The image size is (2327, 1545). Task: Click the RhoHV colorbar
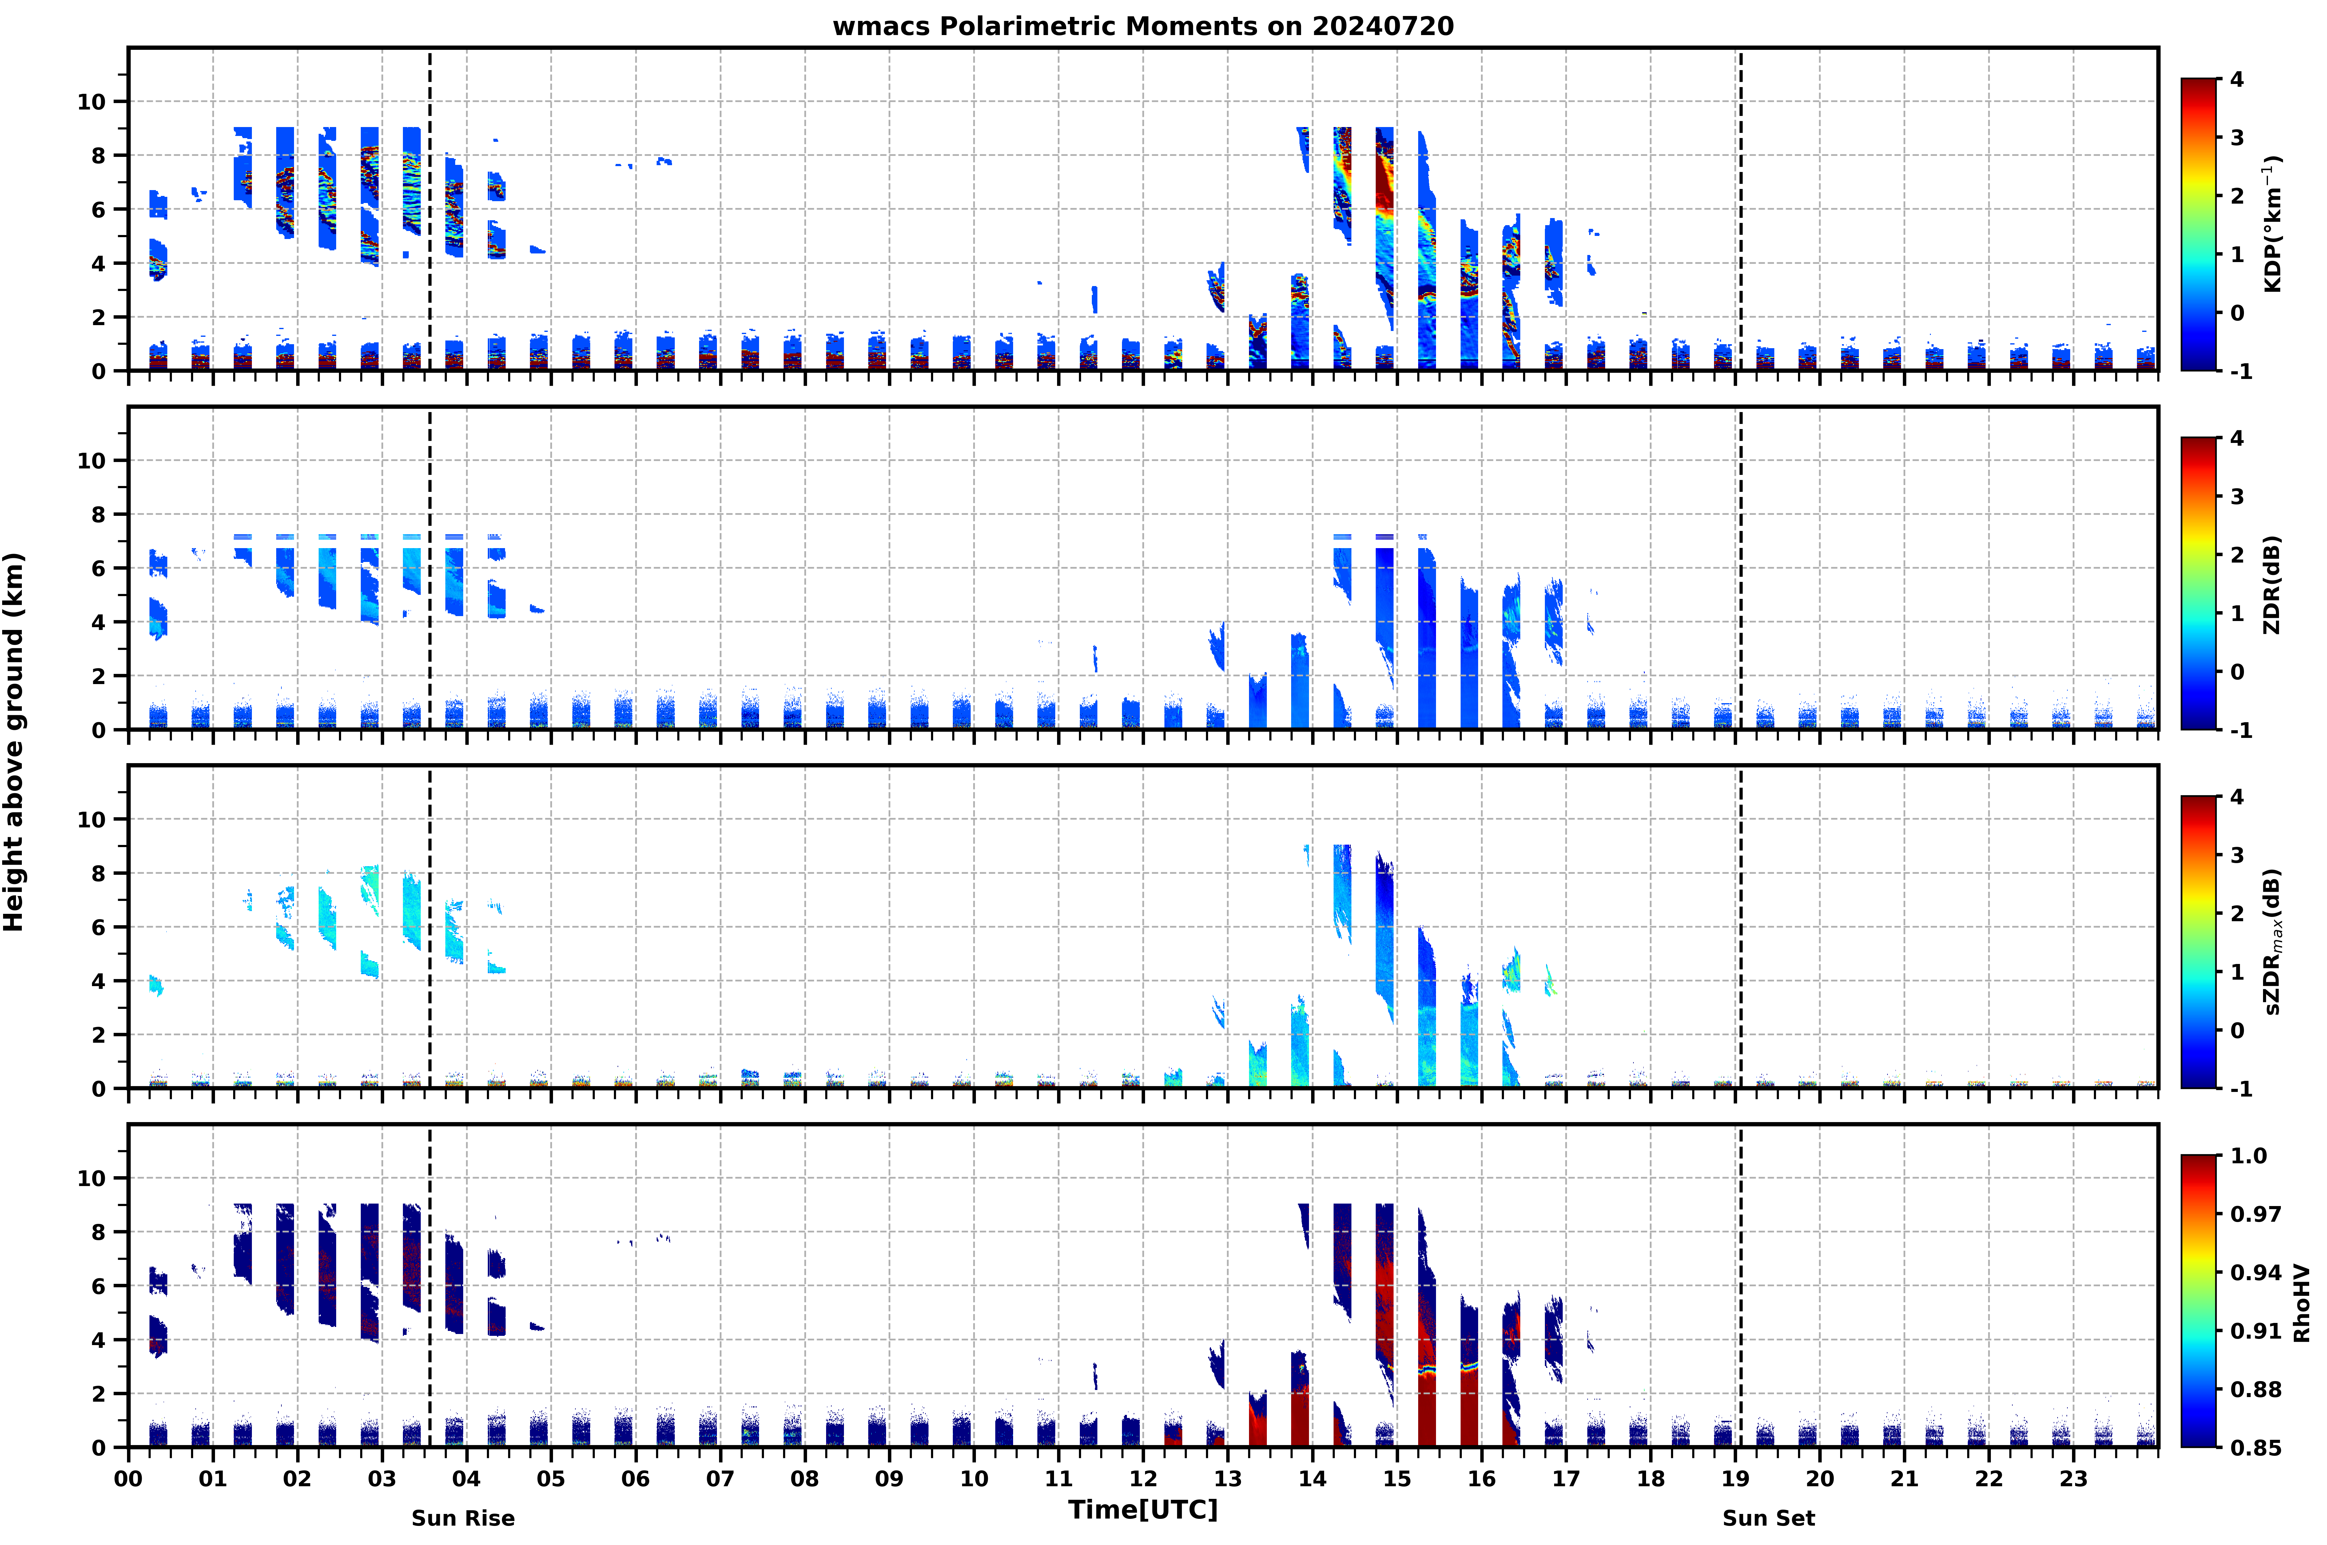[2198, 1301]
